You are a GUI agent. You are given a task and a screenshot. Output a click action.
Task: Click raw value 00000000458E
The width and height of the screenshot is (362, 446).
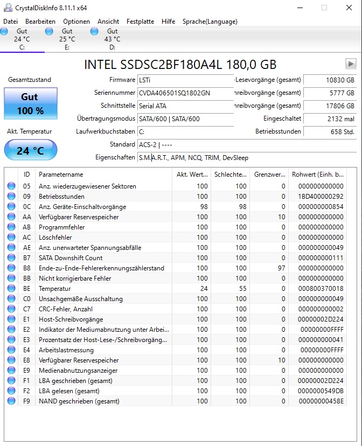point(321,401)
